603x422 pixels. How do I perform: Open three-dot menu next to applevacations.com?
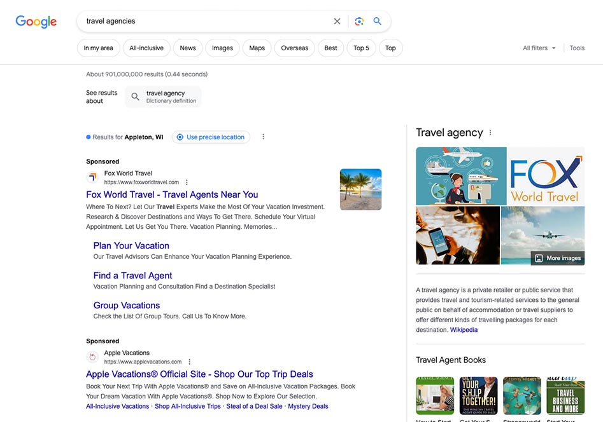click(189, 362)
